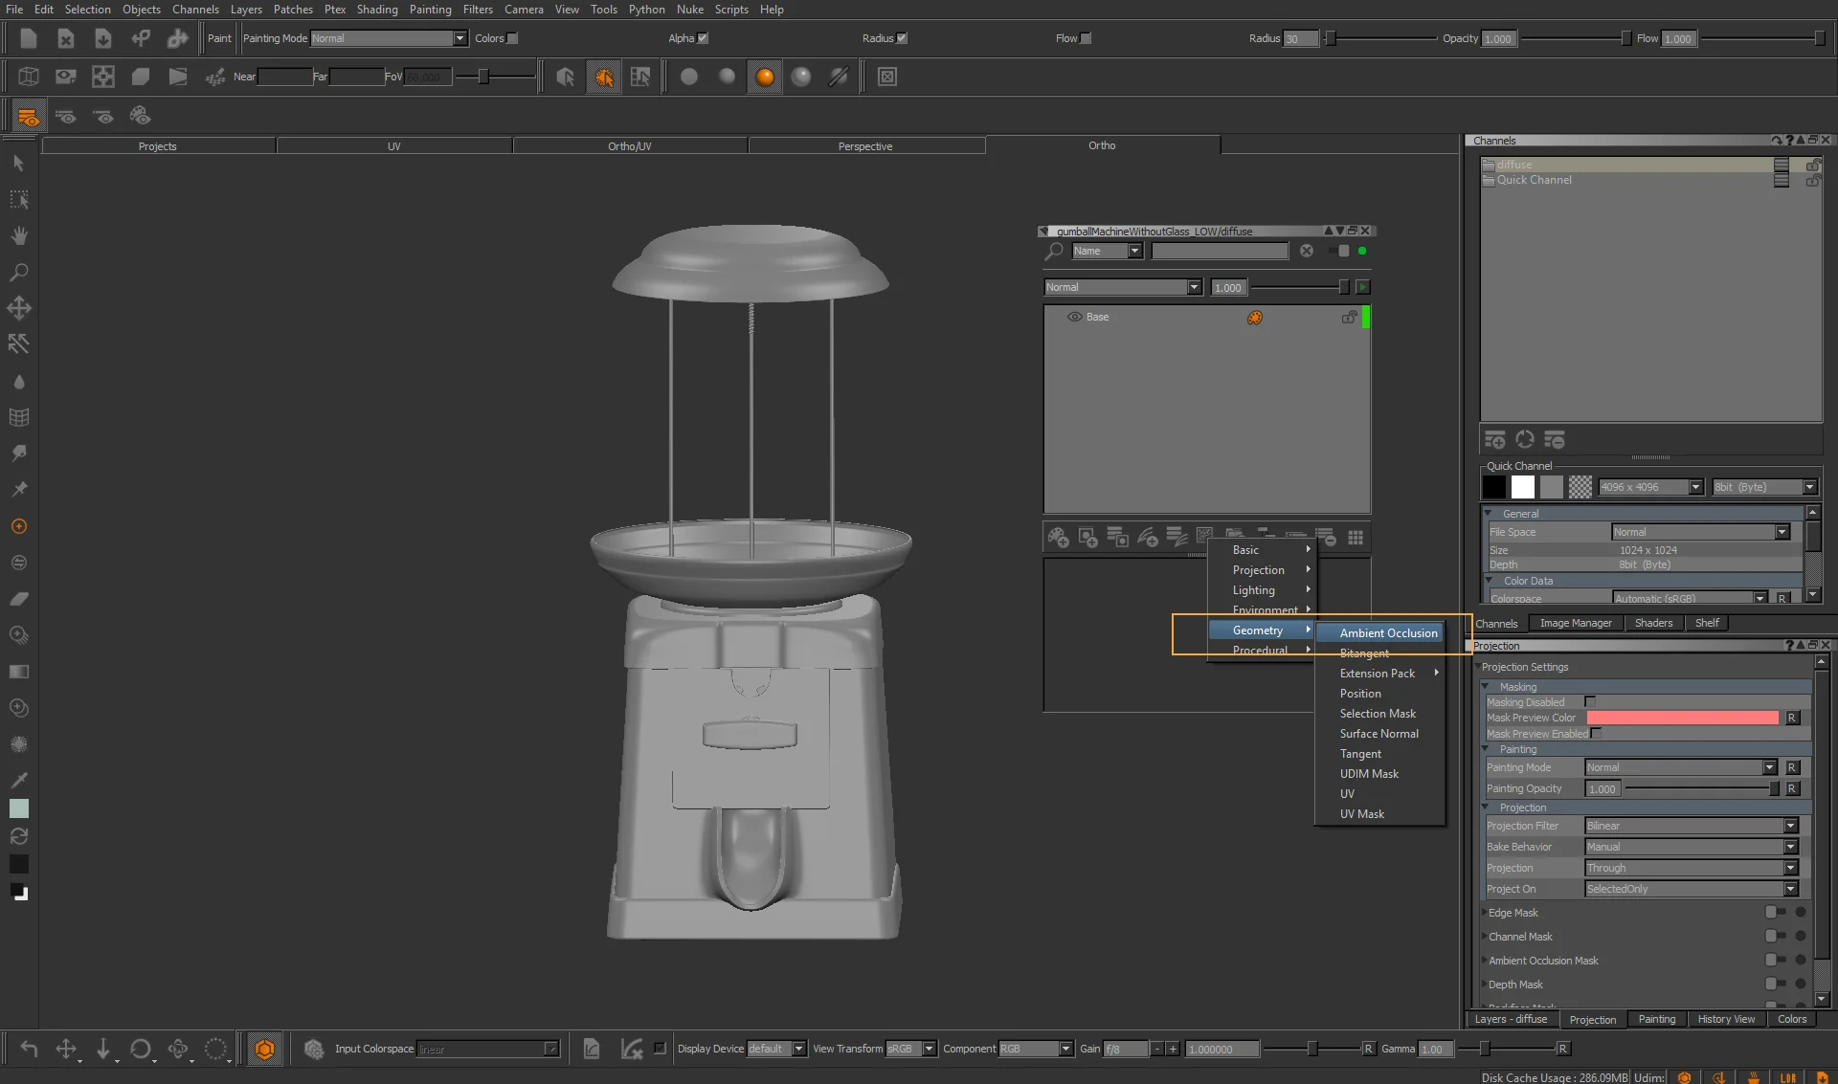Open the Perspective view tab

(865, 146)
